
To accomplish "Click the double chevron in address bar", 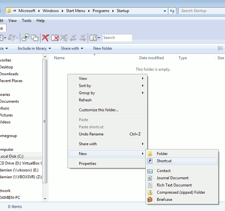I will coord(15,11).
